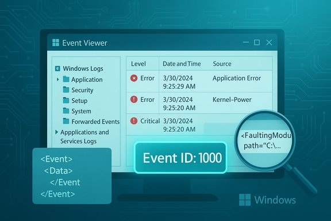
Task: Click the 9:25:29 AM timestamp
Action: pos(179,86)
